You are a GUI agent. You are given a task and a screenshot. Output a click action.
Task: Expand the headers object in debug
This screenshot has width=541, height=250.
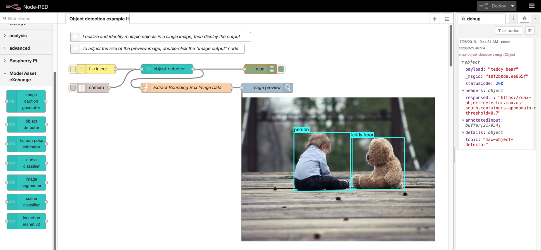pos(463,91)
